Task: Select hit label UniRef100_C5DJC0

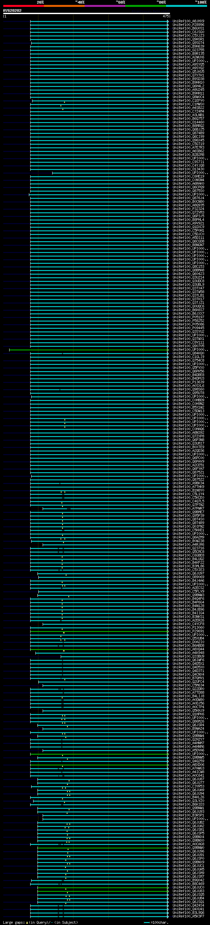Action: pyautogui.click(x=188, y=234)
